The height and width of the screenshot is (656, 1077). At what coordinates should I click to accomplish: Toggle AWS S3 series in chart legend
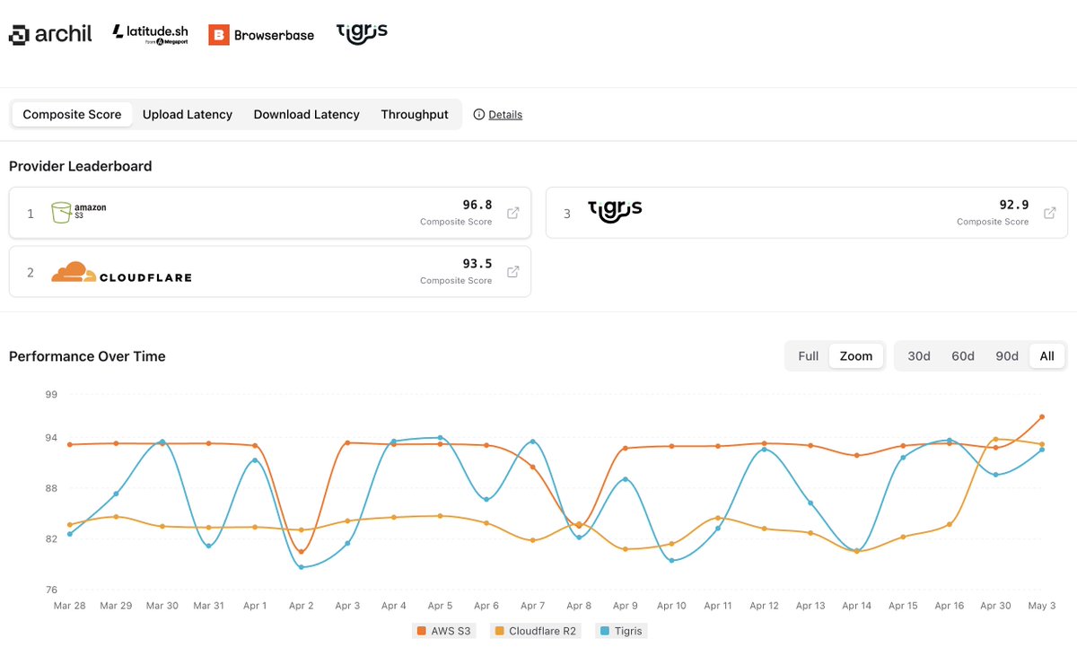click(x=445, y=631)
